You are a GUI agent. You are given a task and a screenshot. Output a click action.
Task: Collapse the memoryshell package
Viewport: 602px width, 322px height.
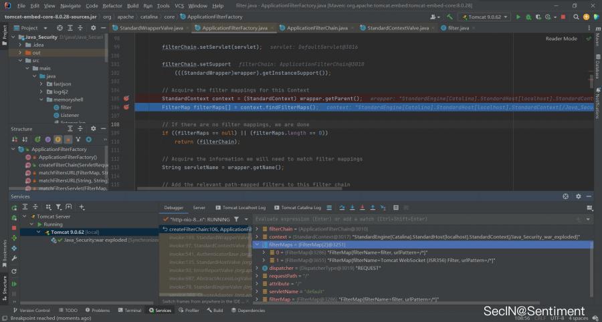point(41,100)
